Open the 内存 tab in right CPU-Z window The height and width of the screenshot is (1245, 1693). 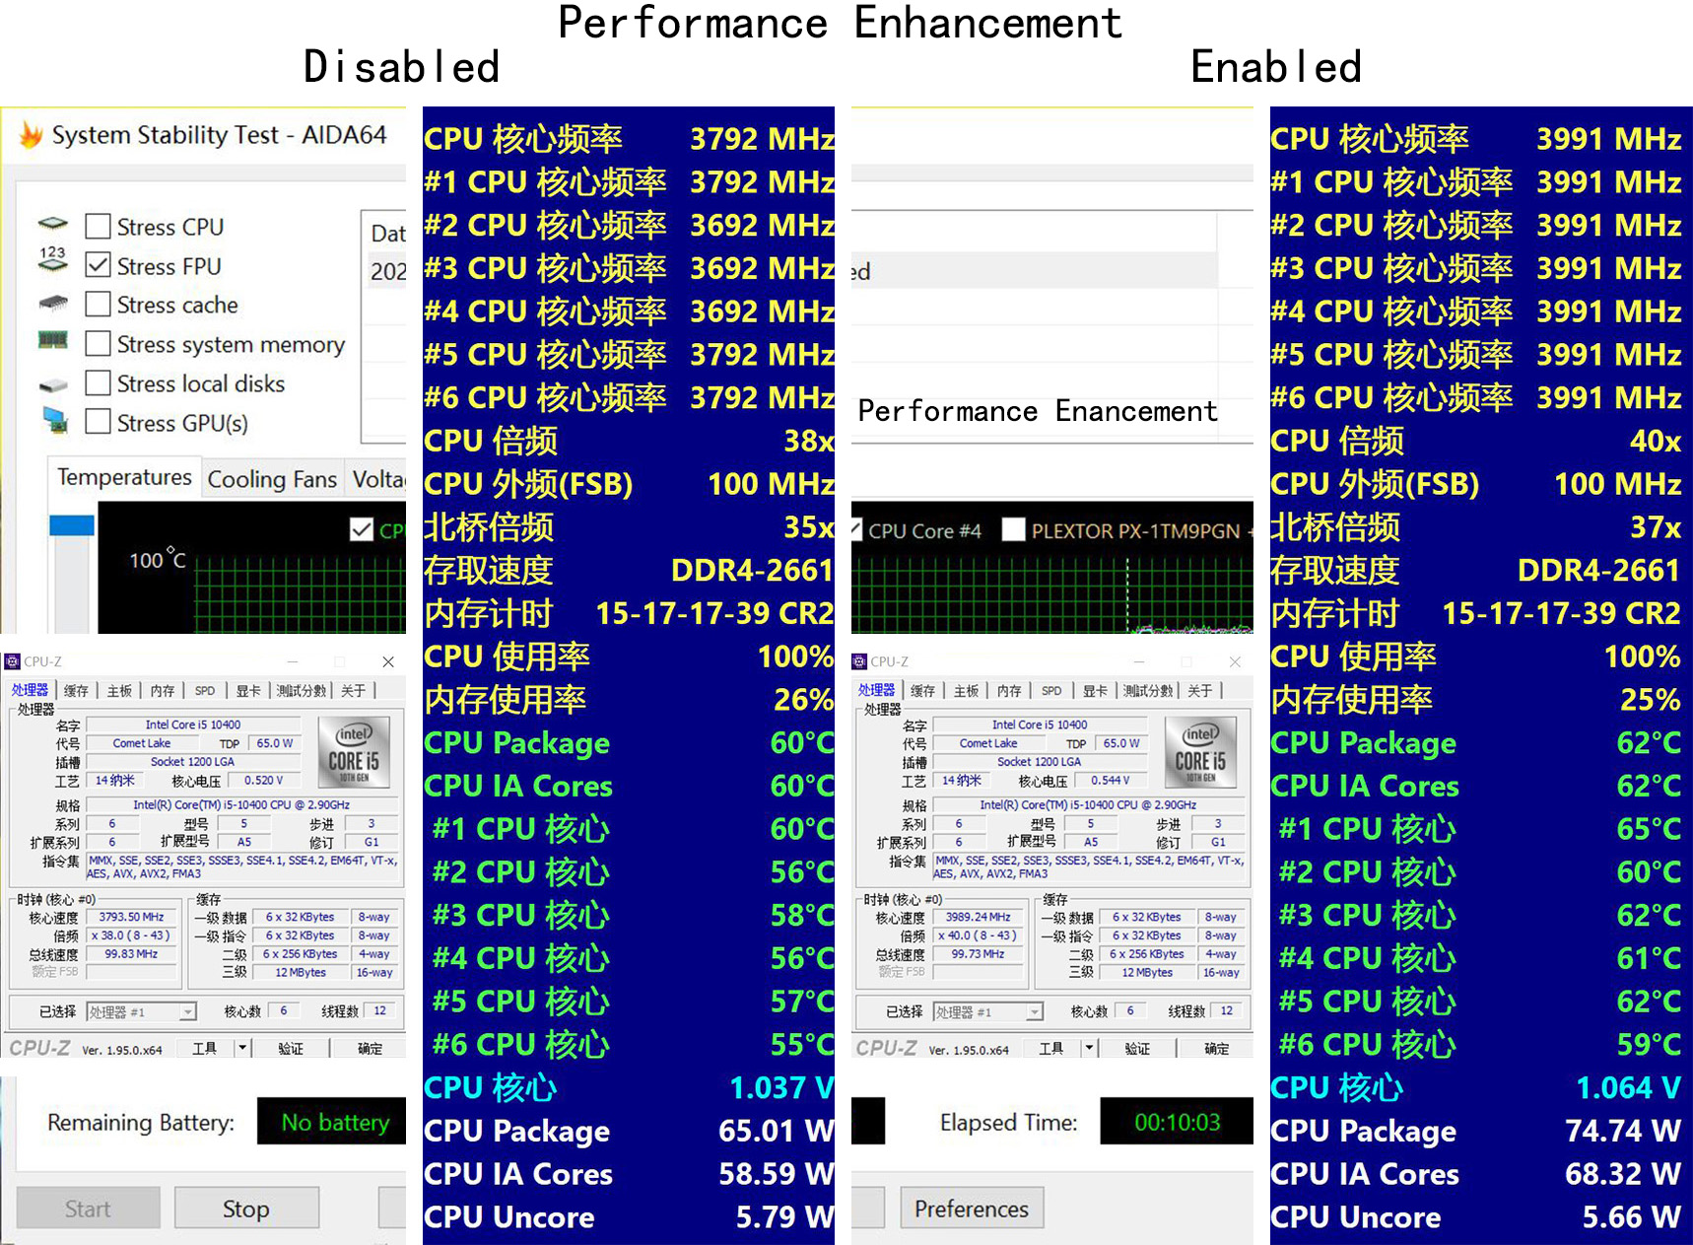click(1009, 691)
